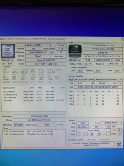This screenshot has height=166, width=124.
Task: Click the CPU Turbo Max operating point row
Action: [33, 98]
